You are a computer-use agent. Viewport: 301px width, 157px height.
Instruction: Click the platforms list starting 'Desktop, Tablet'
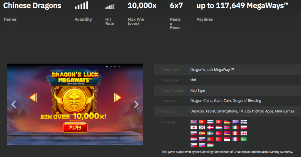click(x=242, y=111)
